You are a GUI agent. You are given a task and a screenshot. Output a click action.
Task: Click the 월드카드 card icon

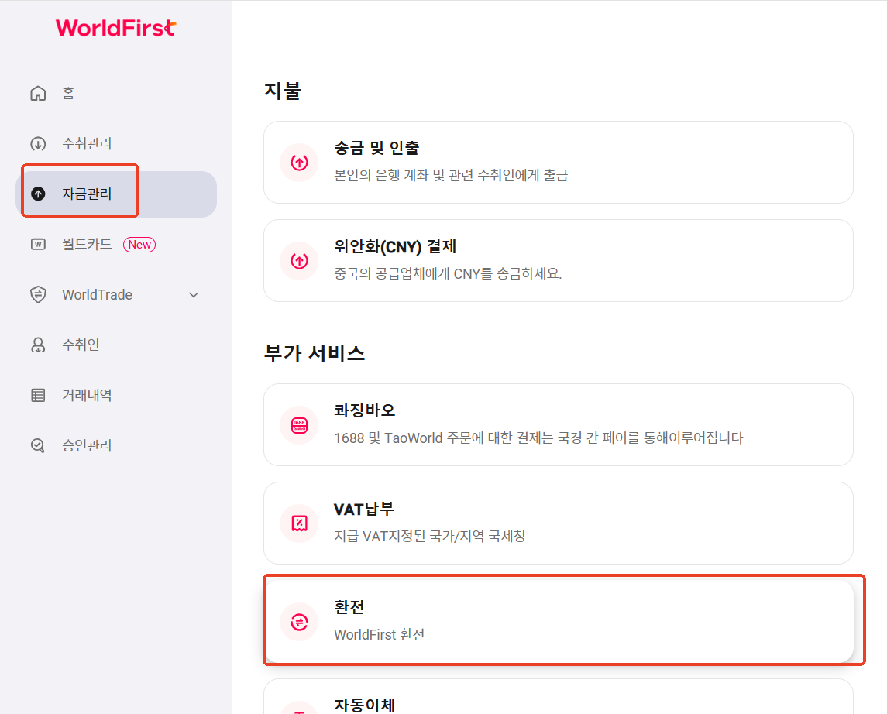pos(38,244)
